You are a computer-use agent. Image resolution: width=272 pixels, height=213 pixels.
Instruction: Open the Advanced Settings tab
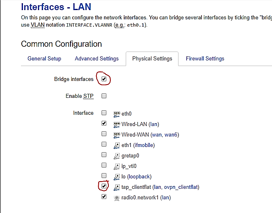click(97, 59)
